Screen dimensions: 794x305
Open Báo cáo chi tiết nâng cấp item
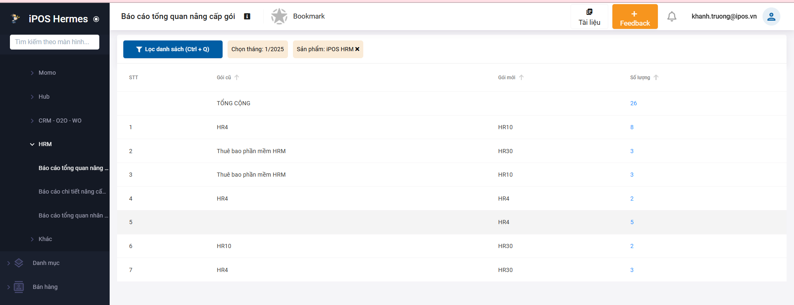click(72, 192)
